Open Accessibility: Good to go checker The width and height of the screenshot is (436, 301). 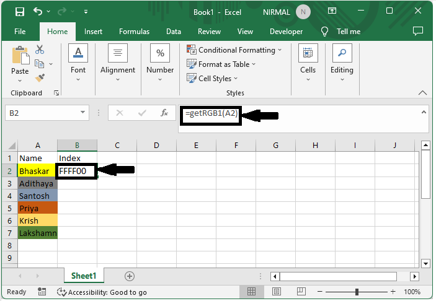[102, 292]
